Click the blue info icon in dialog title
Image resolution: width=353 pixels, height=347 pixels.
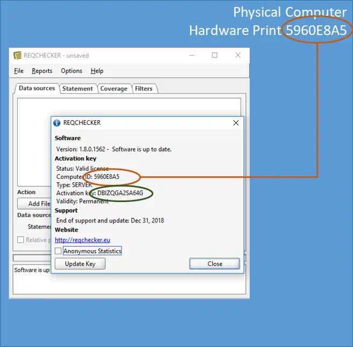coord(57,123)
